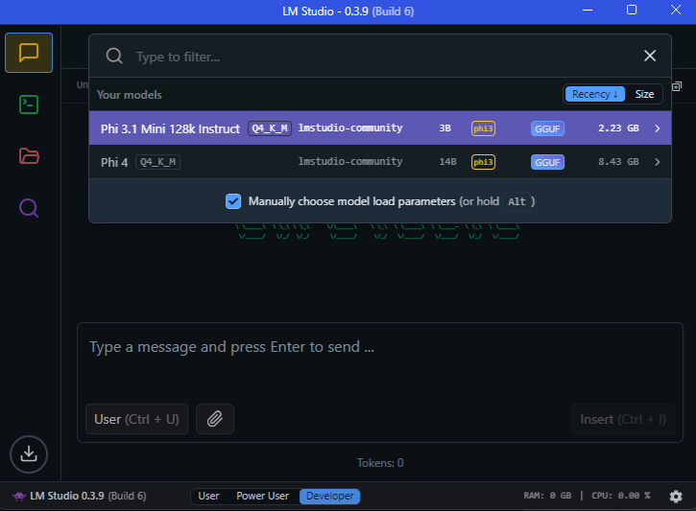Open the My Models folder view
696x511 pixels.
[x=29, y=156]
